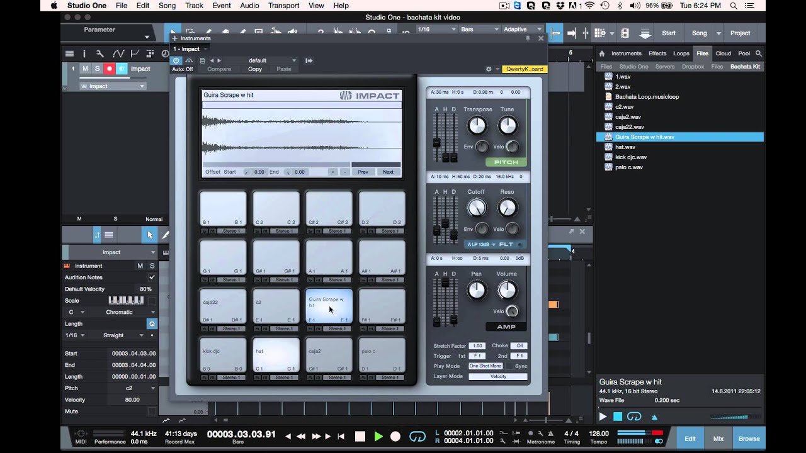Solo the Impact track

click(x=97, y=69)
